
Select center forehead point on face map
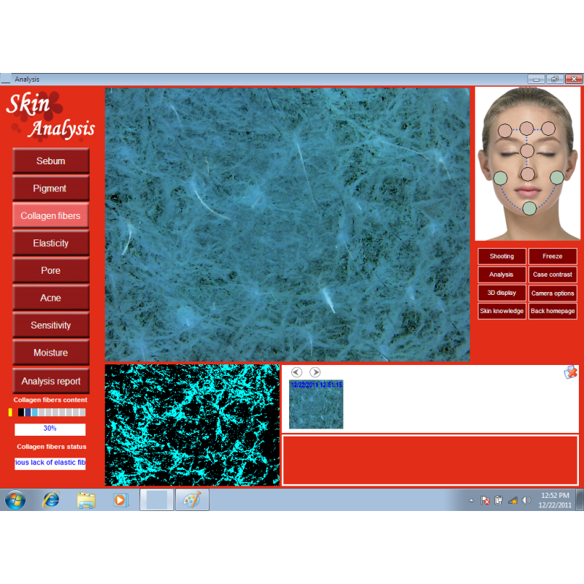[x=526, y=128]
